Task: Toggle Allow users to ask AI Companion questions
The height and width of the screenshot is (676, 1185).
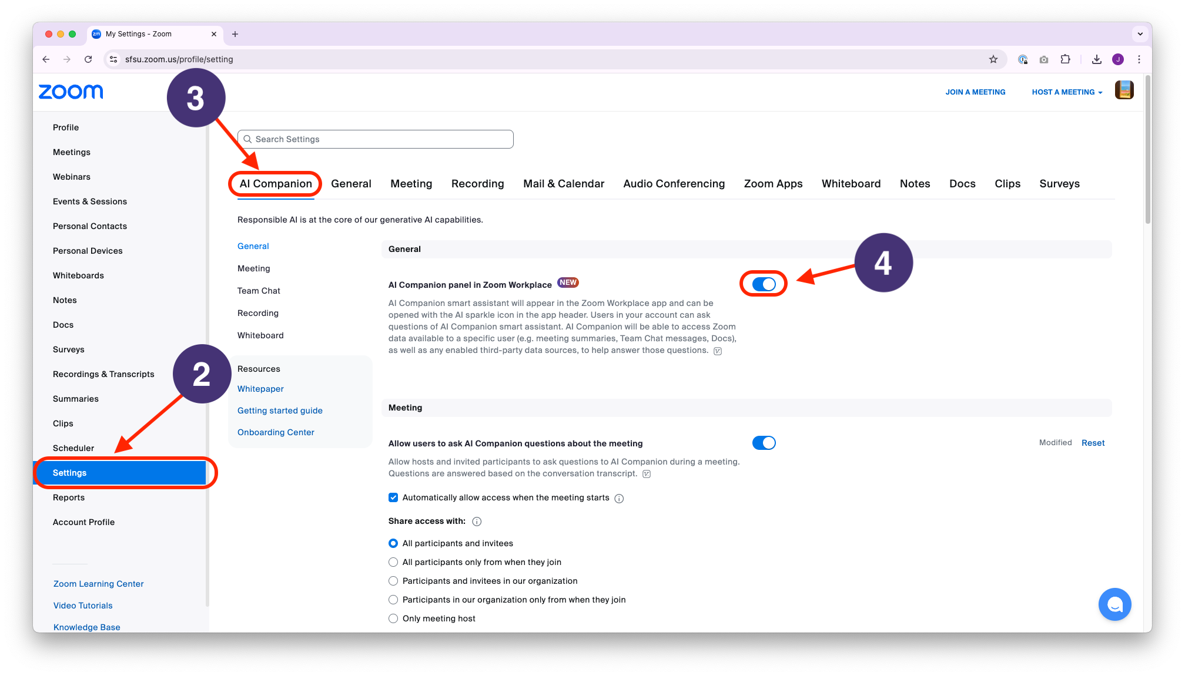Action: click(x=764, y=443)
